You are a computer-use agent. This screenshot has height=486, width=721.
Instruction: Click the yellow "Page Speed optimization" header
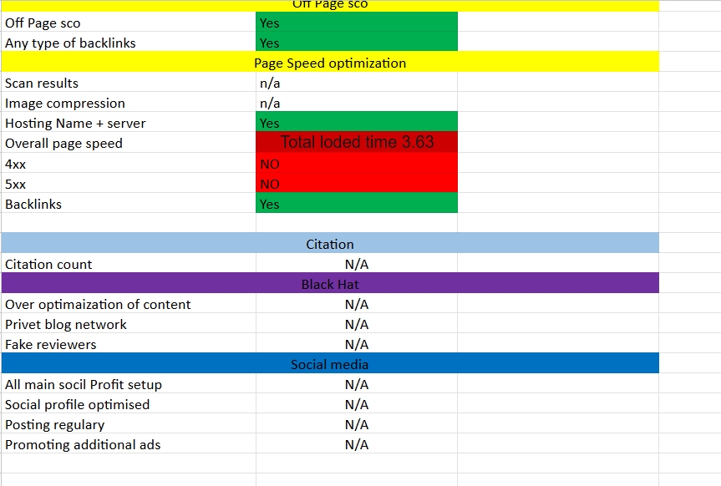[x=330, y=63]
